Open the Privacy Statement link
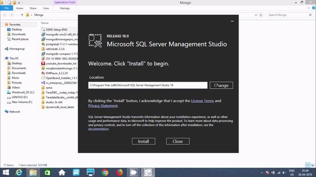The image size is (316, 177). [103, 106]
